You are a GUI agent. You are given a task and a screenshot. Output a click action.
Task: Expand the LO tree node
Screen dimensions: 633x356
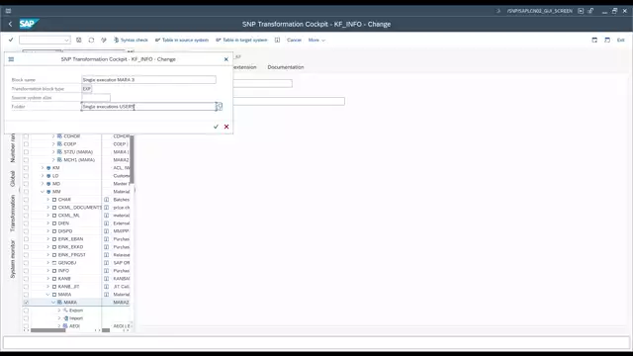pos(43,176)
